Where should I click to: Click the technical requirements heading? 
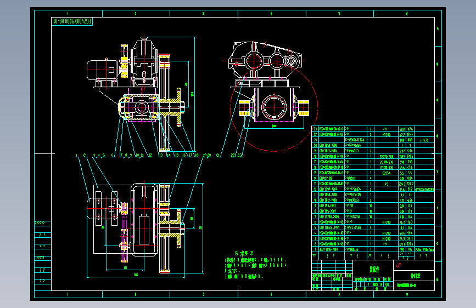244,253
